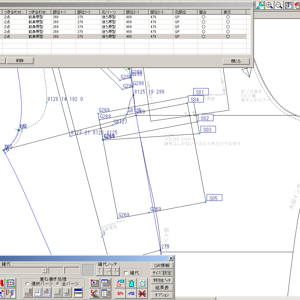Viewport: 300px width, 300px height.
Task: Click the red undo arrow icon
Action: click(x=120, y=293)
